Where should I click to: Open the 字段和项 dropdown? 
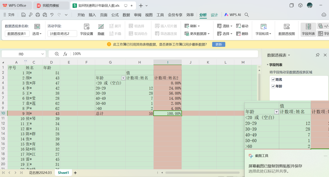tap(263, 30)
